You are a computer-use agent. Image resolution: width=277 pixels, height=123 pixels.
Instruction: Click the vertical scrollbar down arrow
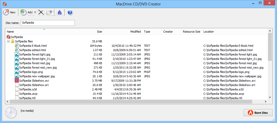pos(270,97)
